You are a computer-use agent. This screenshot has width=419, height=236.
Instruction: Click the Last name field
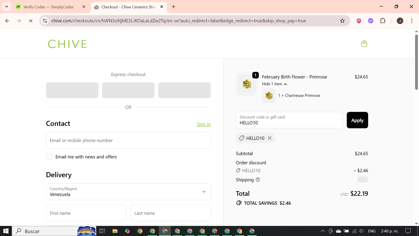(171, 213)
